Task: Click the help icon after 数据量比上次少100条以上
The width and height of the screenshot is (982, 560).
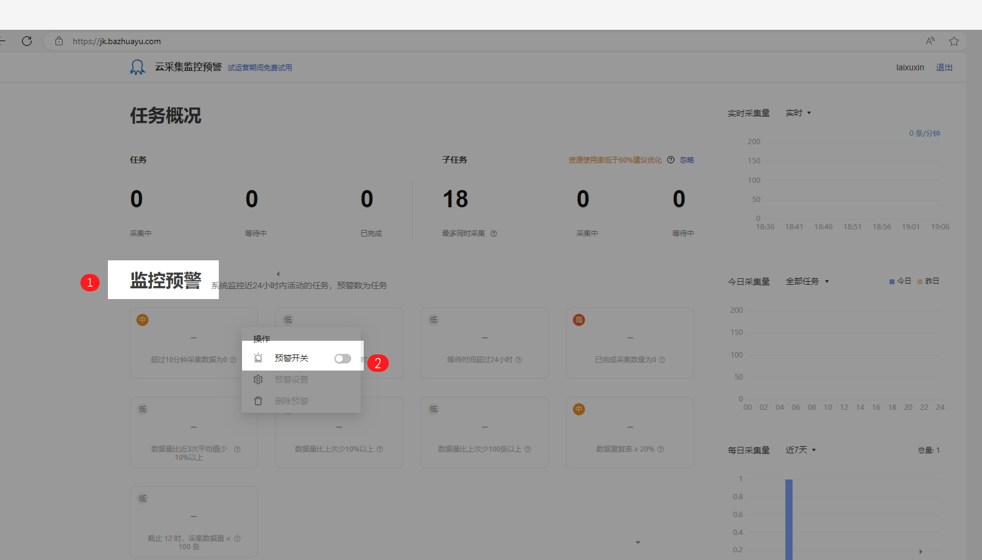Action: click(x=528, y=449)
